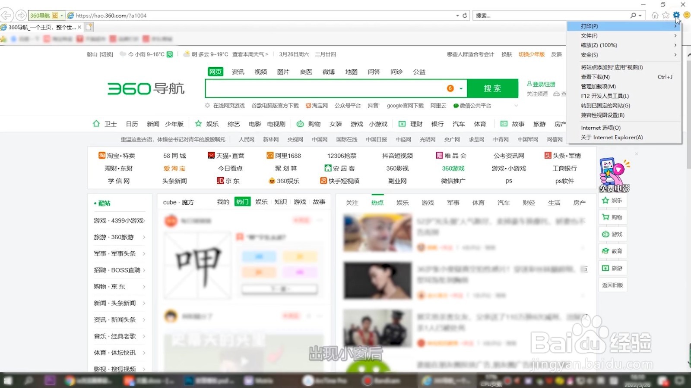Screen dimensions: 691x388
Task: Switch to the 视频 search tab
Action: tap(261, 72)
